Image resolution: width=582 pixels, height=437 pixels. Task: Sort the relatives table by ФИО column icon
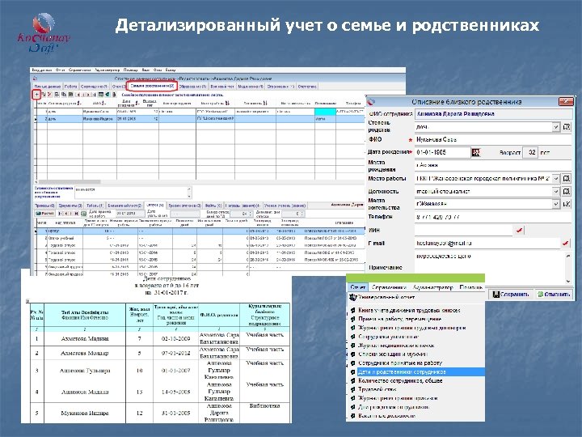point(103,104)
